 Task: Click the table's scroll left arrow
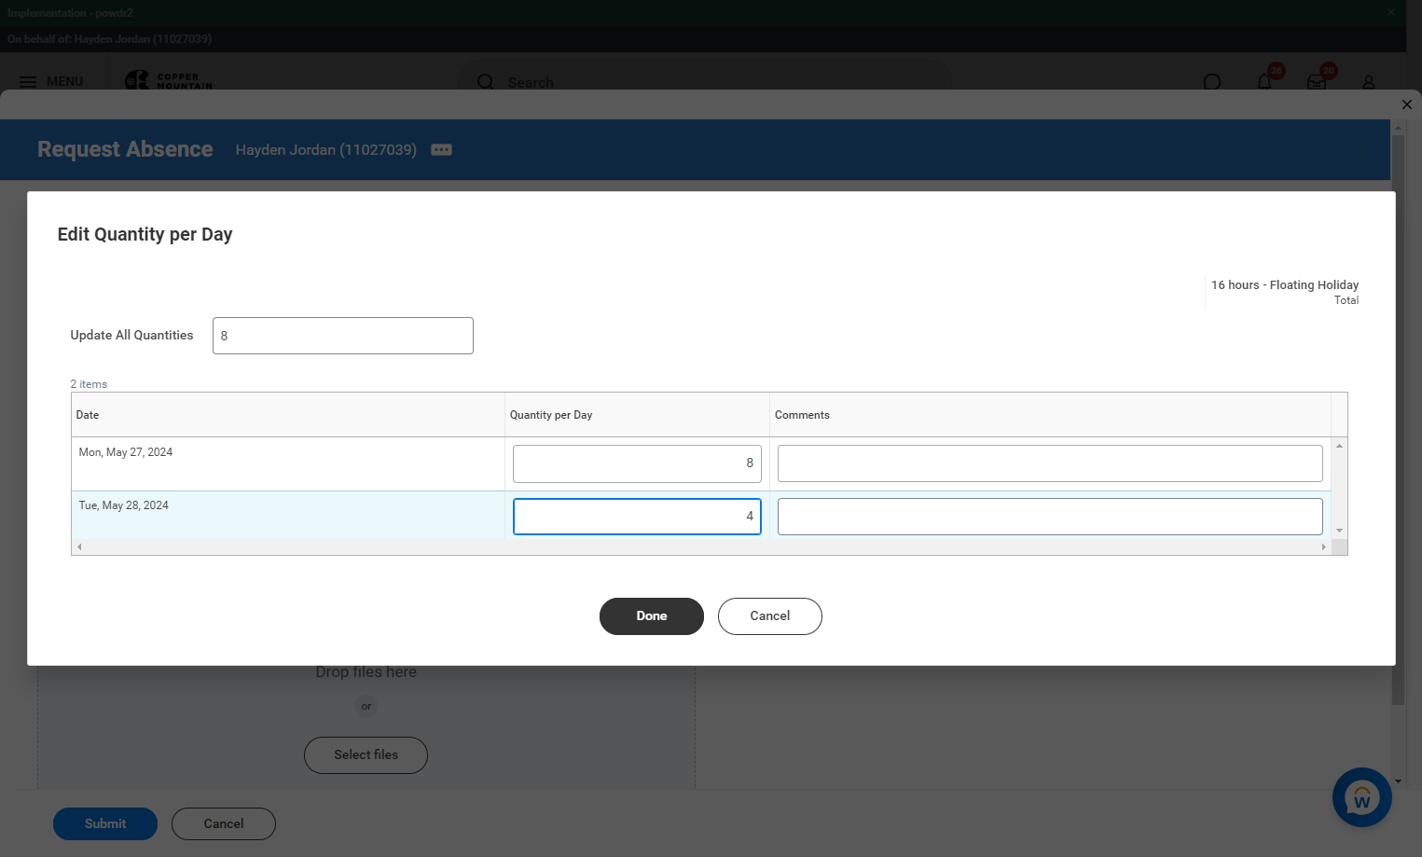pos(79,547)
